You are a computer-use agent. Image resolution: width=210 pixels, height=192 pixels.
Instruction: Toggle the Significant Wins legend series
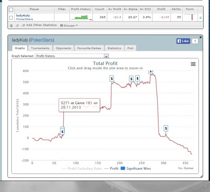[136, 168]
